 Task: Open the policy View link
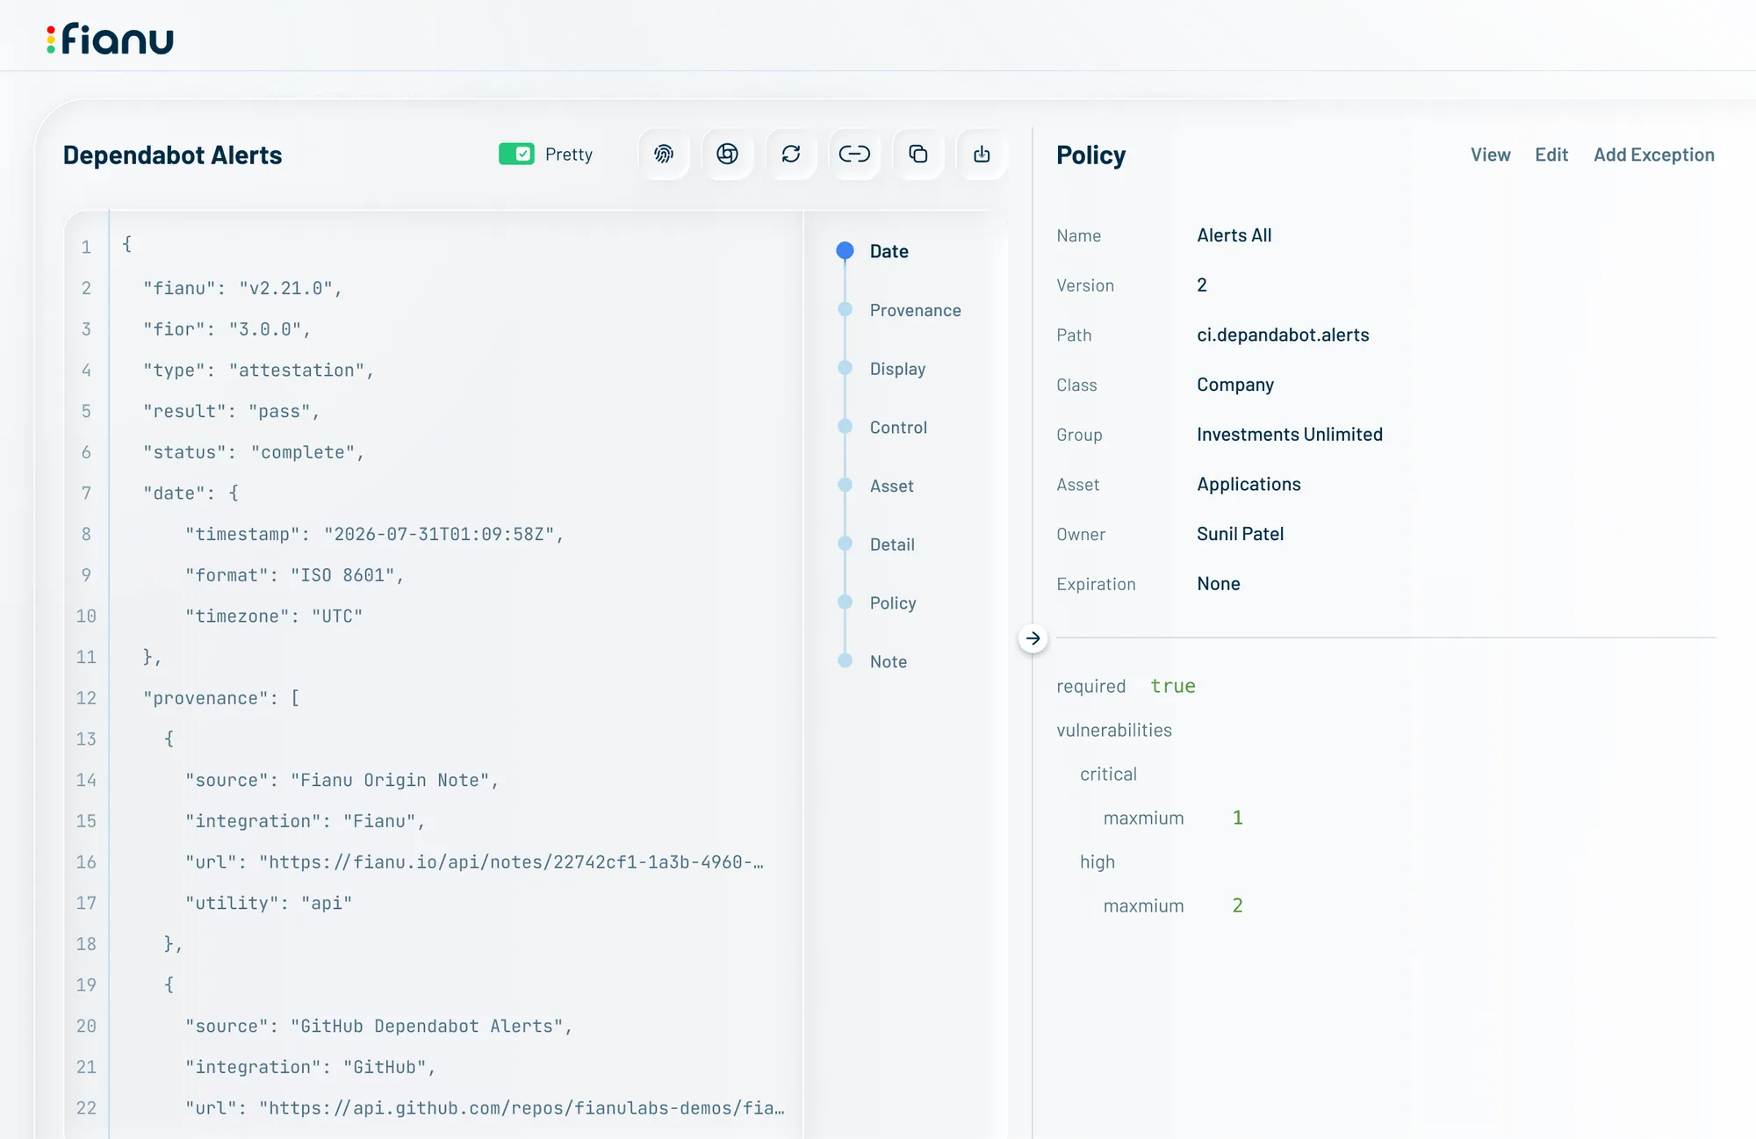[x=1490, y=155]
